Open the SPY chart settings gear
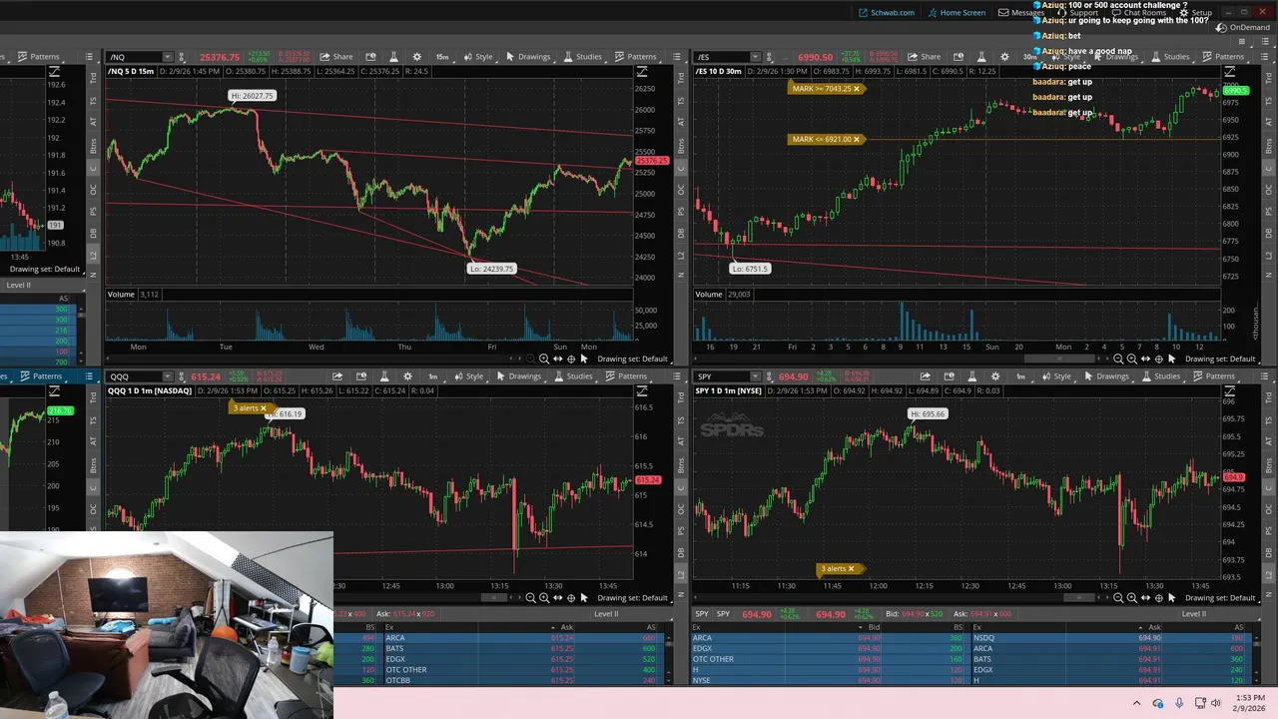Image resolution: width=1278 pixels, height=719 pixels. point(995,376)
